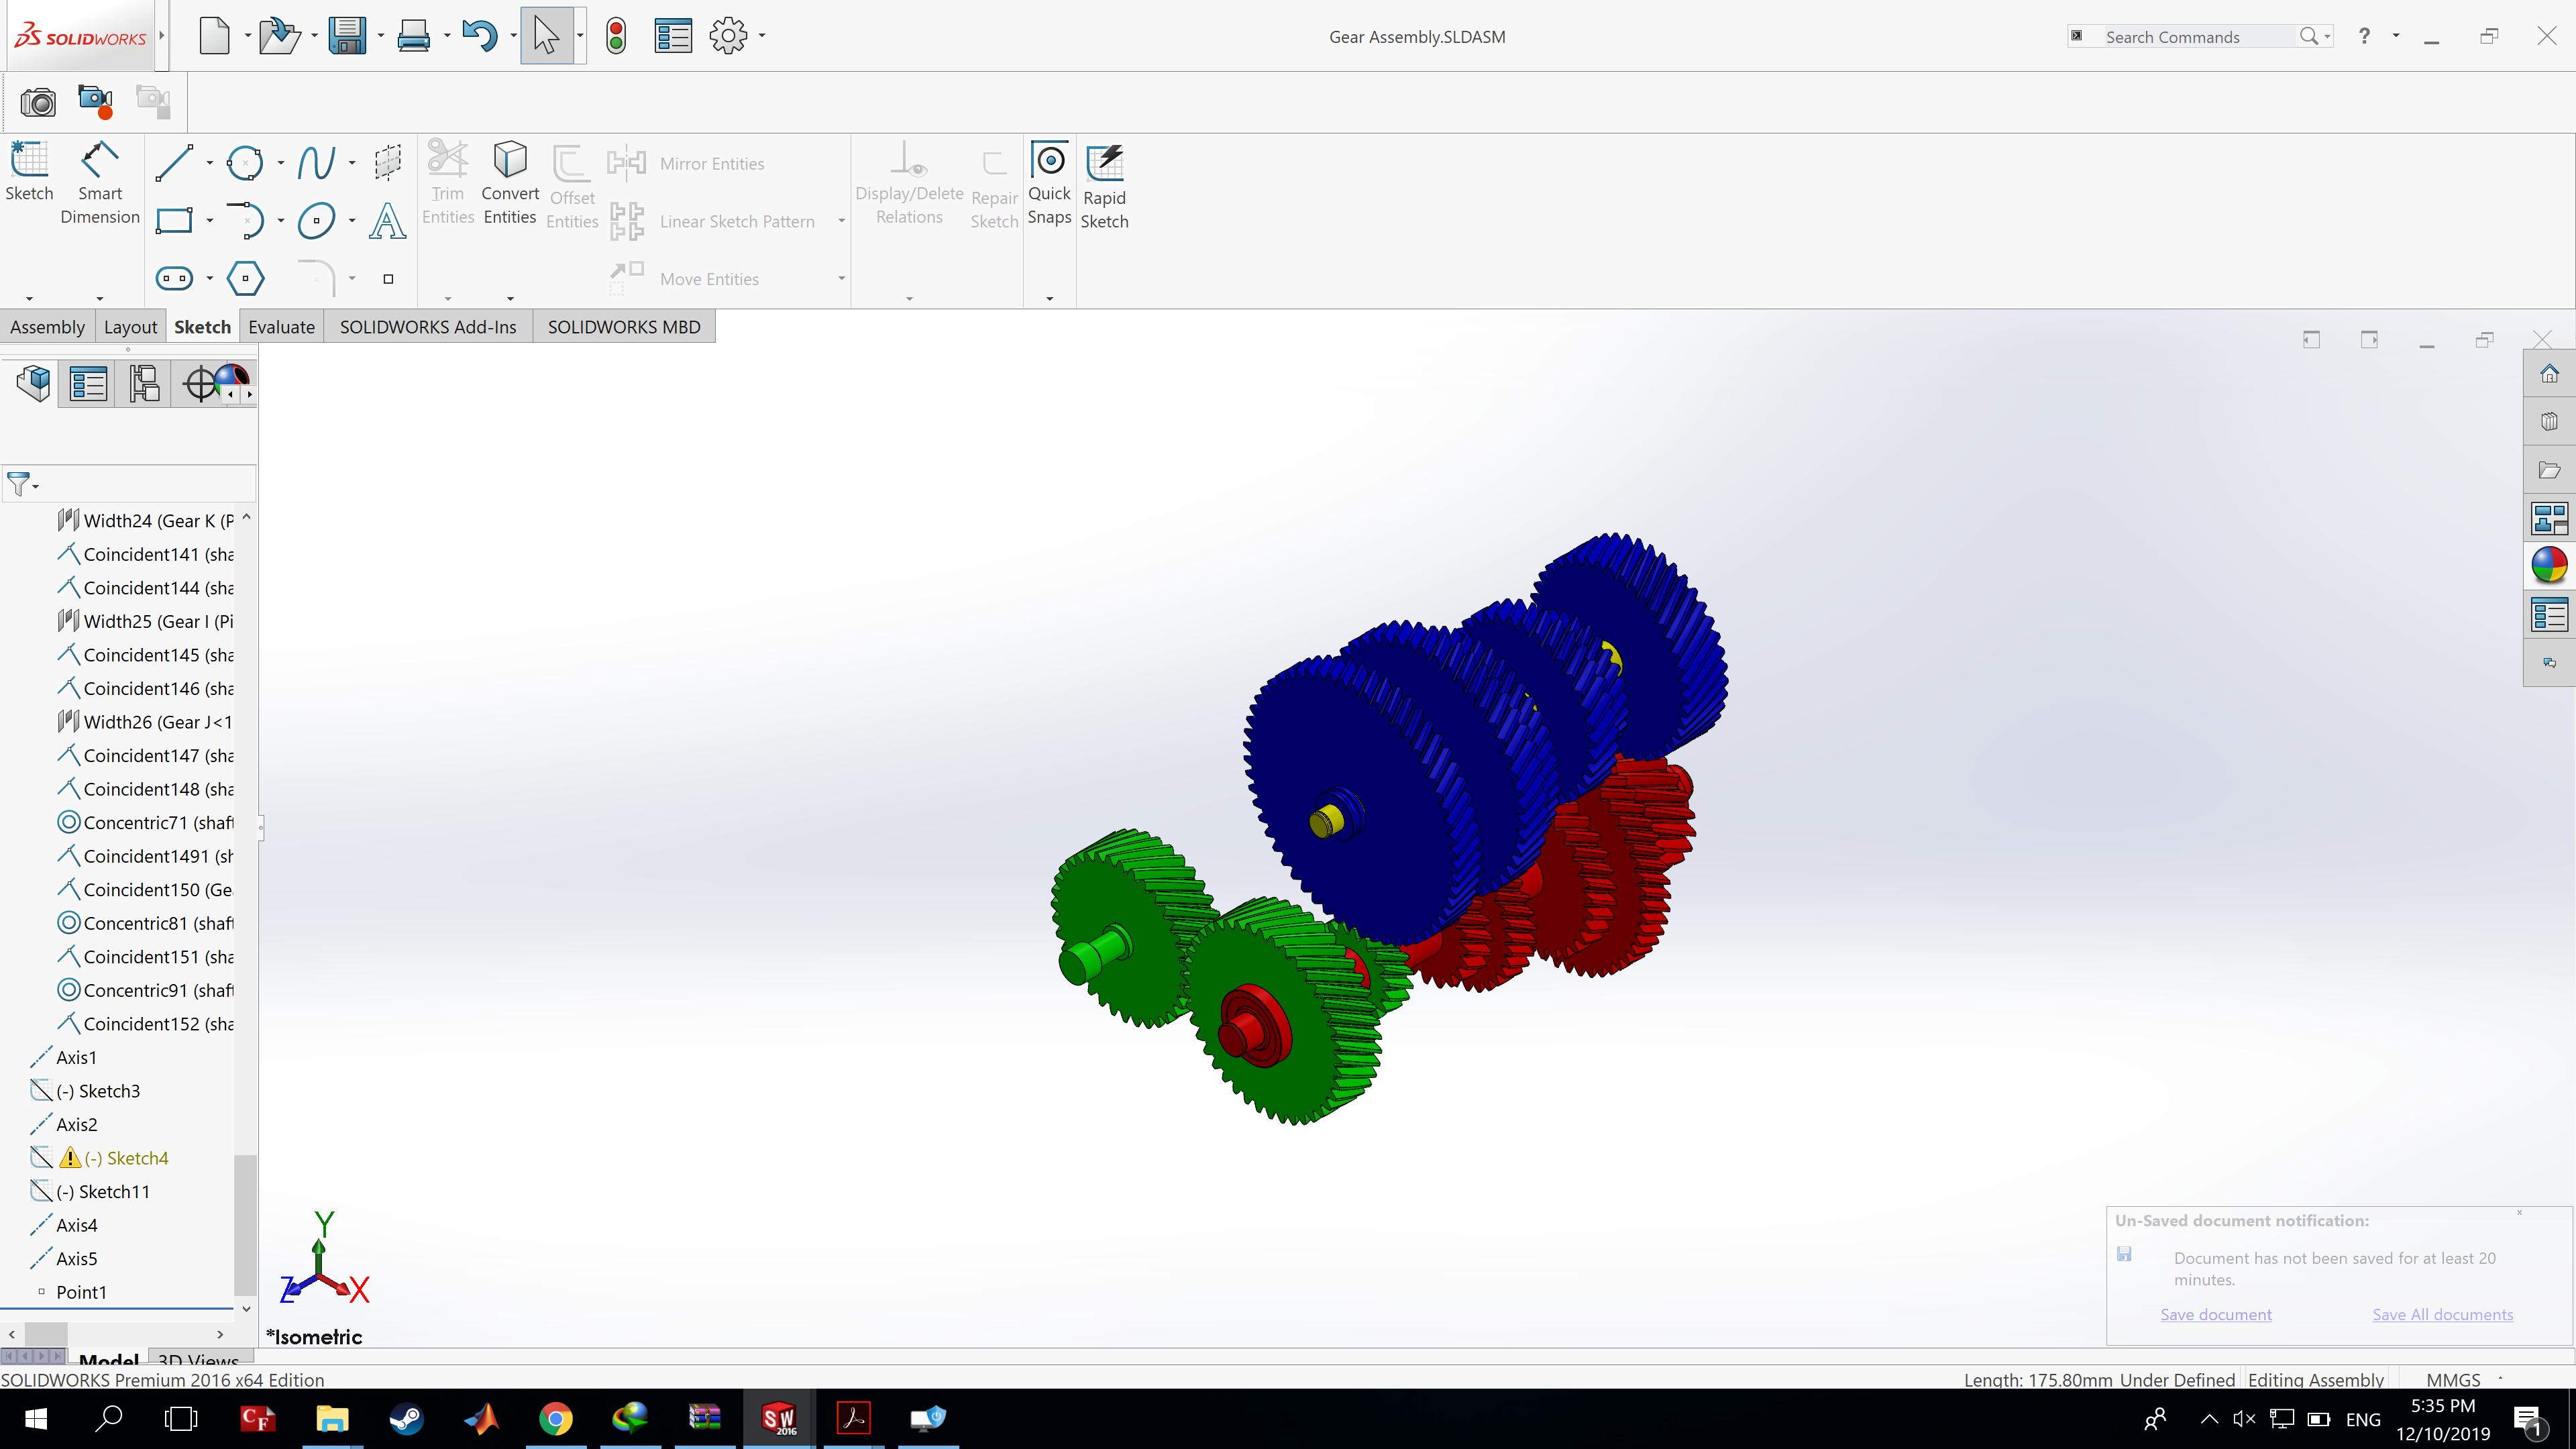Select the Plane tool icon

[388, 163]
